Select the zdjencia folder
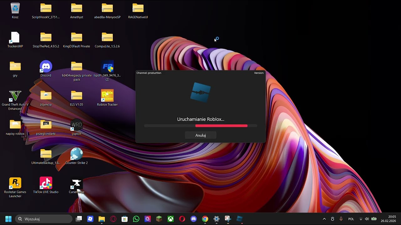This screenshot has height=225, width=401. click(46, 98)
